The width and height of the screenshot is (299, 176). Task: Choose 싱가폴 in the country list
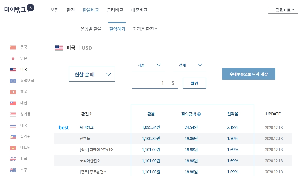[25, 114]
